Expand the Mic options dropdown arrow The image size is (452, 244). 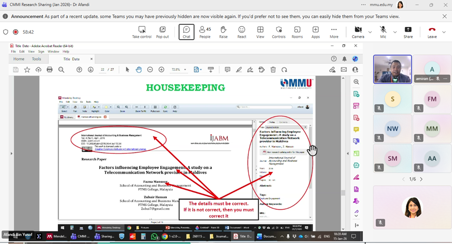pyautogui.click(x=395, y=32)
